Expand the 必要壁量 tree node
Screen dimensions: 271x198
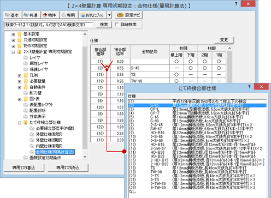point(20,81)
